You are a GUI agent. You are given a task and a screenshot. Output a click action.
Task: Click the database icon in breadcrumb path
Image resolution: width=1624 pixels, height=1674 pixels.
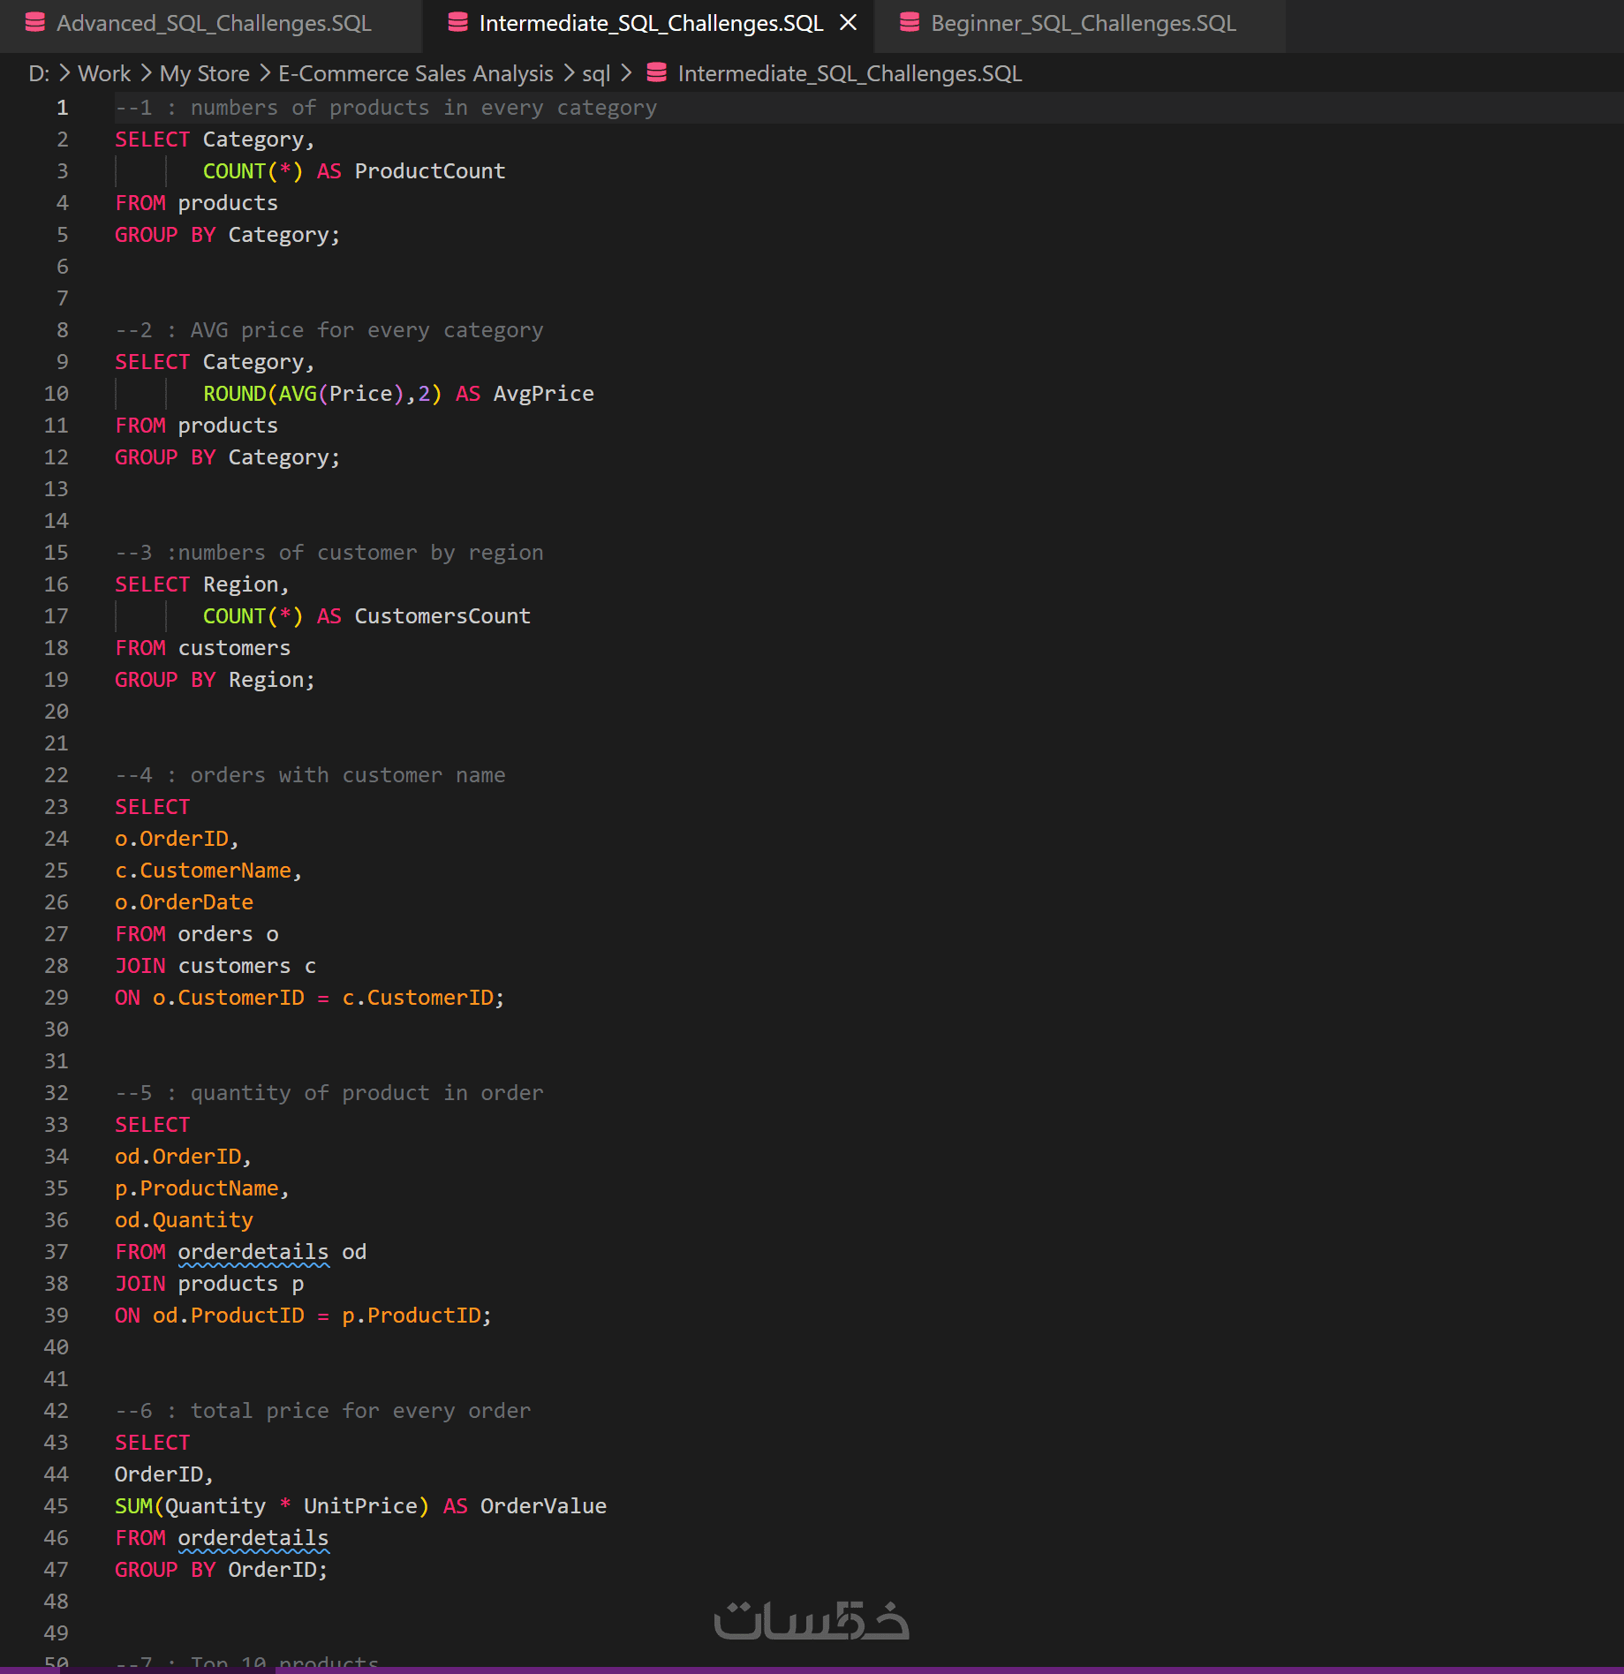[656, 73]
